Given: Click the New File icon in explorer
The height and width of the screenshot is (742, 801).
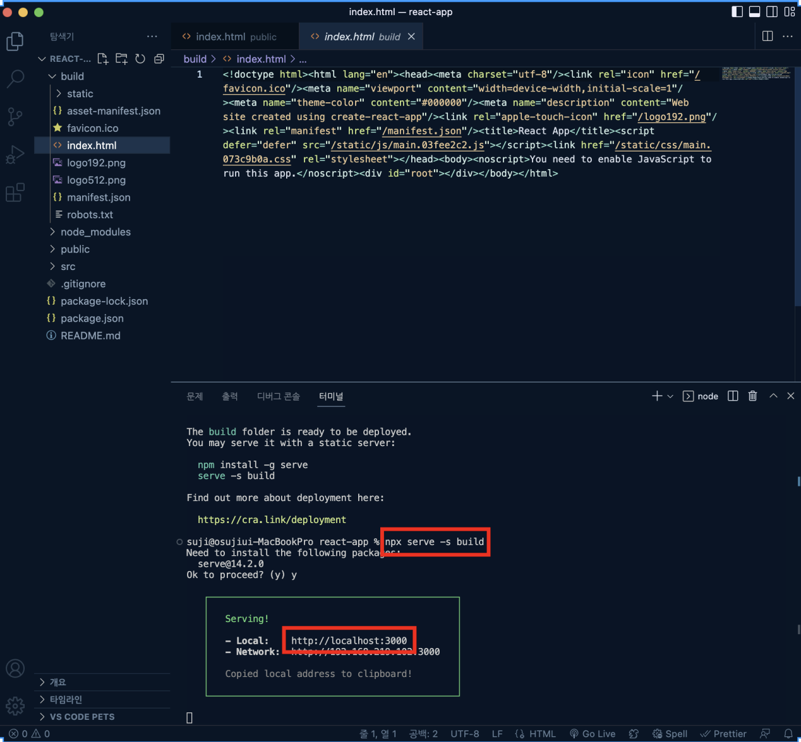Looking at the screenshot, I should coord(102,59).
